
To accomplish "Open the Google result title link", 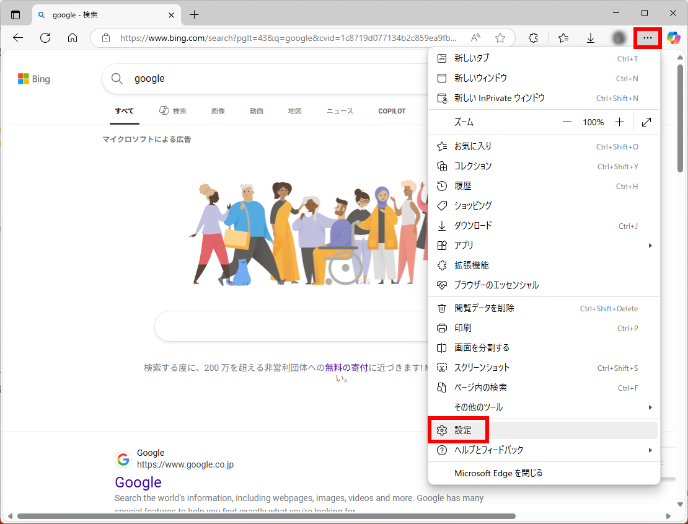I will [x=138, y=482].
